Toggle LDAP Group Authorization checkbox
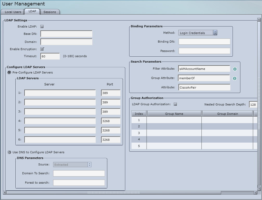The image size is (262, 200). [x=175, y=104]
